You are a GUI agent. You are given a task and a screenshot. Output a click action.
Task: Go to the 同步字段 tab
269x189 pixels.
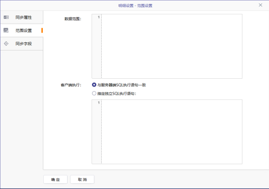click(21, 44)
